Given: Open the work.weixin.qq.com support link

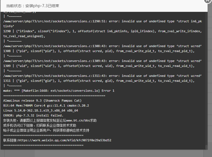Looking at the screenshot, I should [x=65, y=140].
